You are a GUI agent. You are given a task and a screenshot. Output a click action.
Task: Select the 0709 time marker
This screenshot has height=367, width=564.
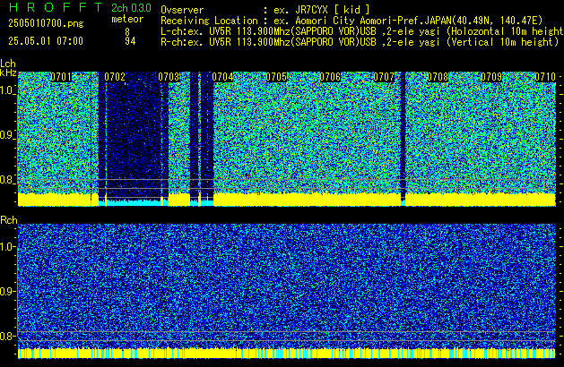point(491,77)
